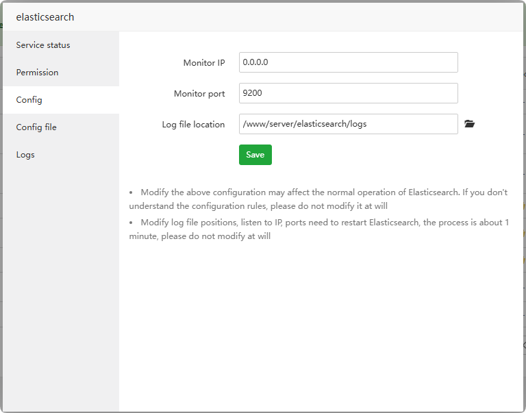
Task: Click into the Monitor port field
Action: [x=348, y=93]
